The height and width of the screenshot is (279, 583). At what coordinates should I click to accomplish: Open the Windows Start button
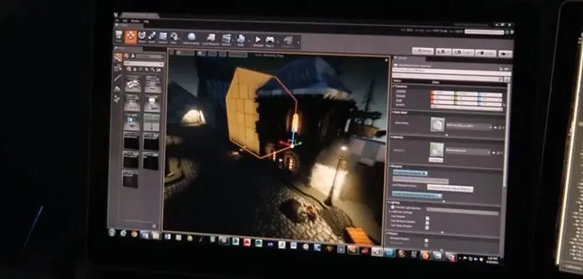pos(112,232)
